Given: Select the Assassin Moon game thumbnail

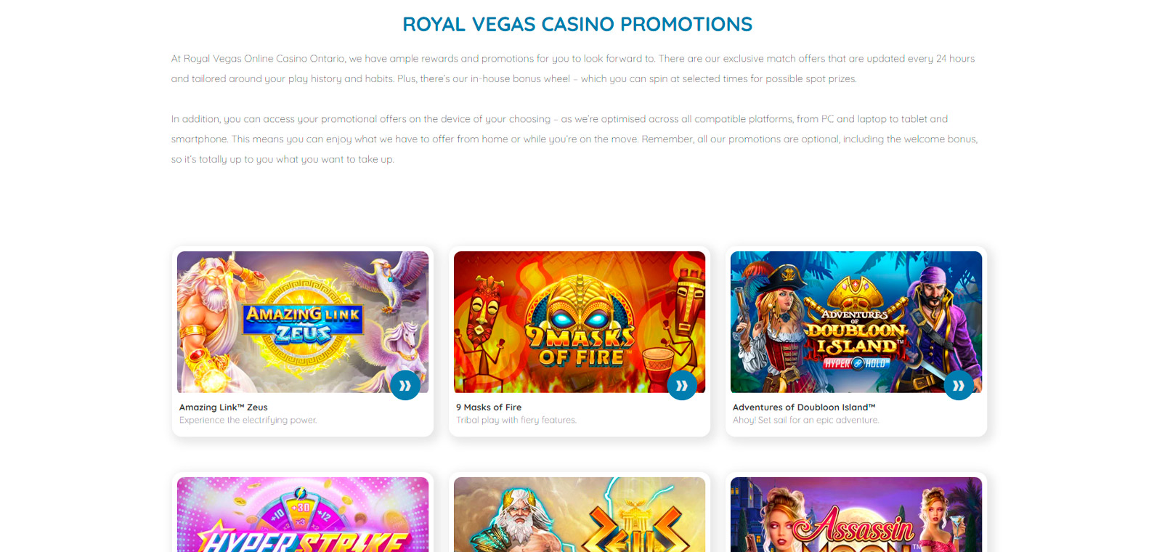Looking at the screenshot, I should click(856, 514).
